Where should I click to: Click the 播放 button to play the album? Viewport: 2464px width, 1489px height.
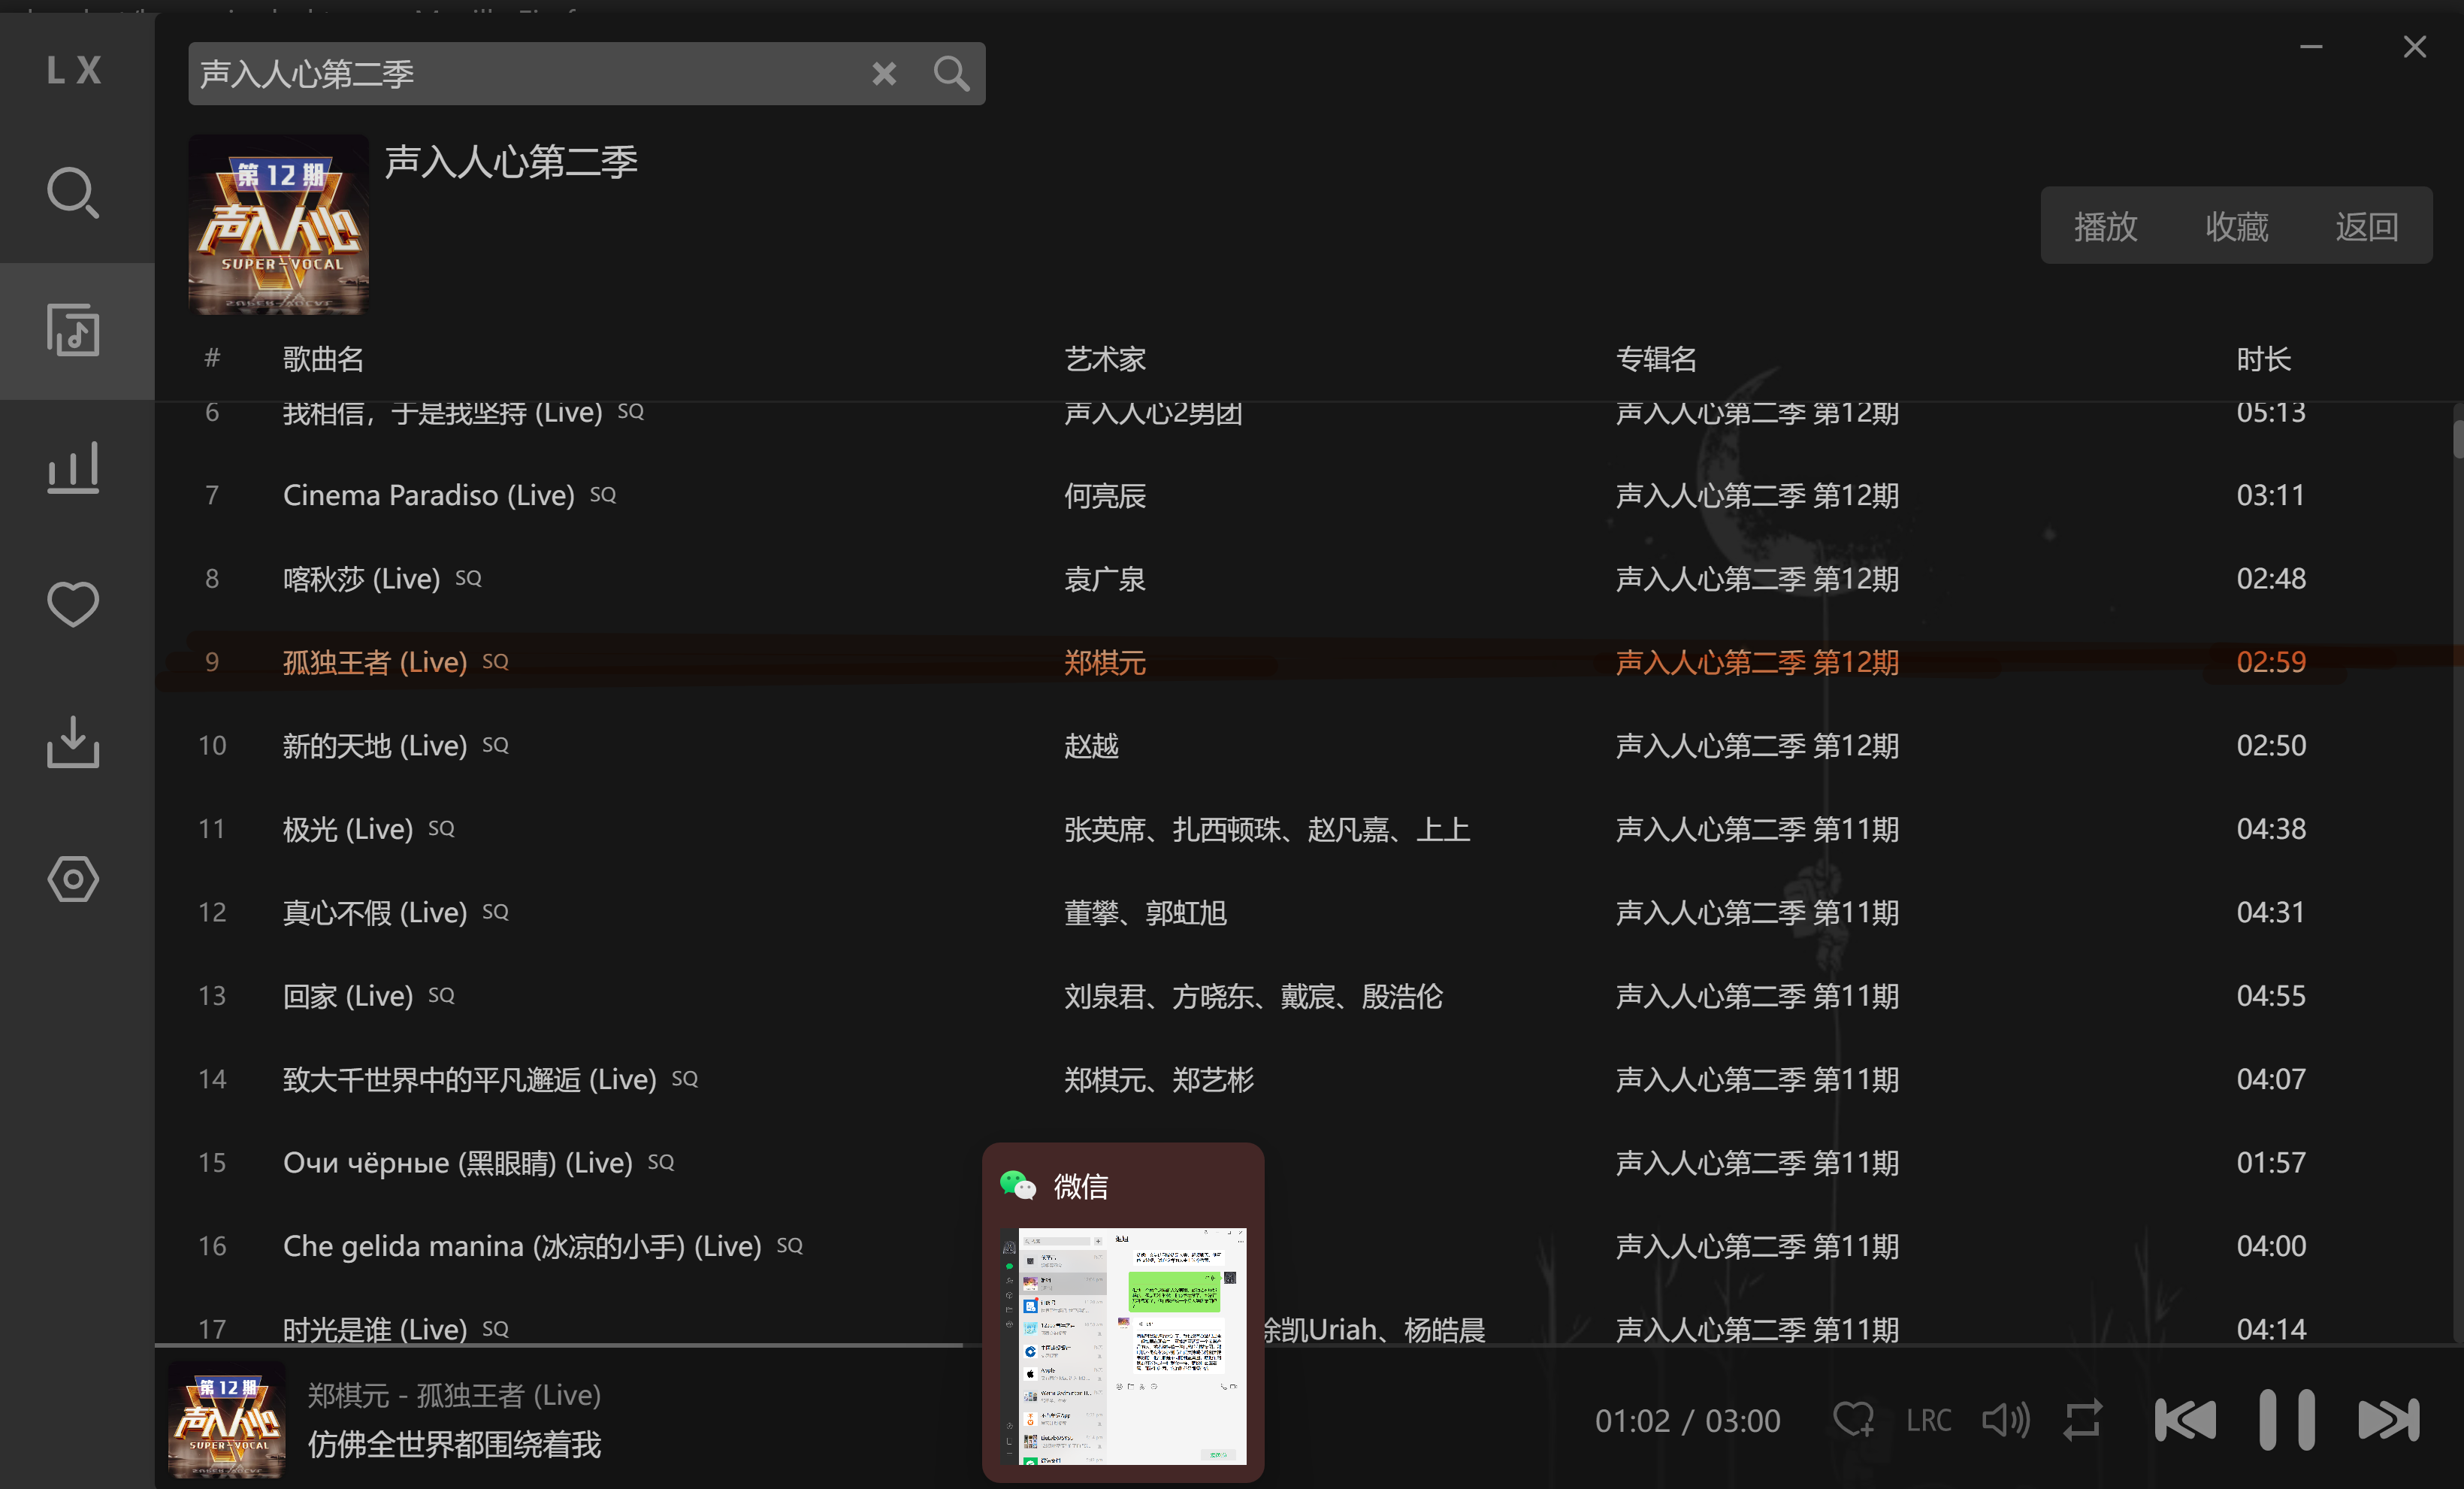point(2106,225)
